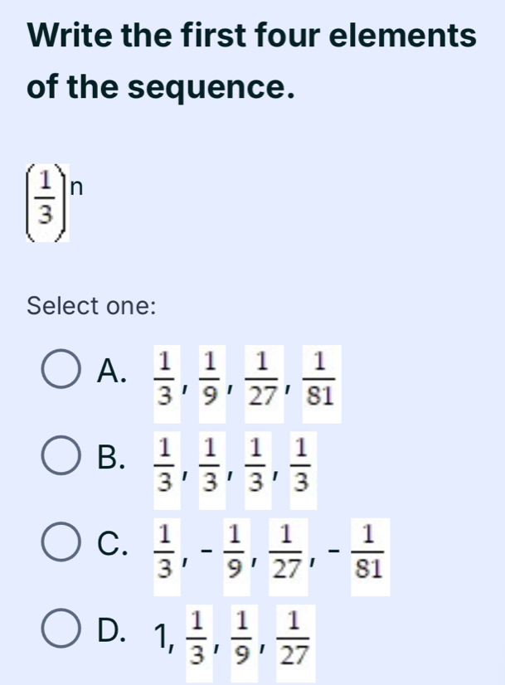This screenshot has width=505, height=685.
Task: Click the "Select one:" prompt text
Action: pyautogui.click(x=91, y=305)
